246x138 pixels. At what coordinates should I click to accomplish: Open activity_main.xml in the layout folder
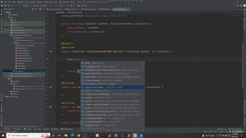[21, 86]
